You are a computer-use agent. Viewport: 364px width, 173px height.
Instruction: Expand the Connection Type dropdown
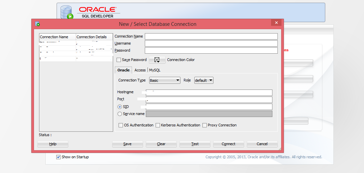pyautogui.click(x=165, y=80)
